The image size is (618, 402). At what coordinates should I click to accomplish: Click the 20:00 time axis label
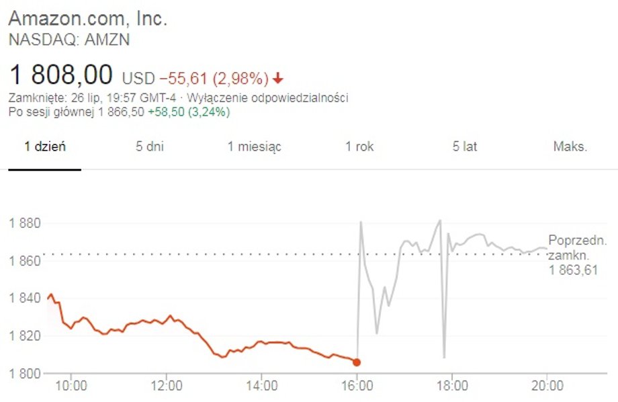click(547, 385)
